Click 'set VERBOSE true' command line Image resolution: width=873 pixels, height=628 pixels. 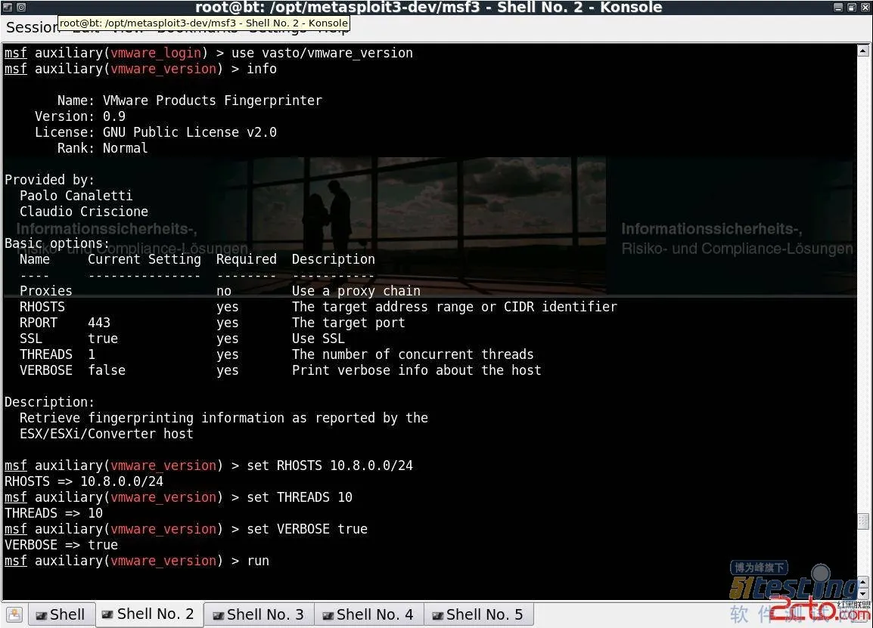(x=307, y=529)
